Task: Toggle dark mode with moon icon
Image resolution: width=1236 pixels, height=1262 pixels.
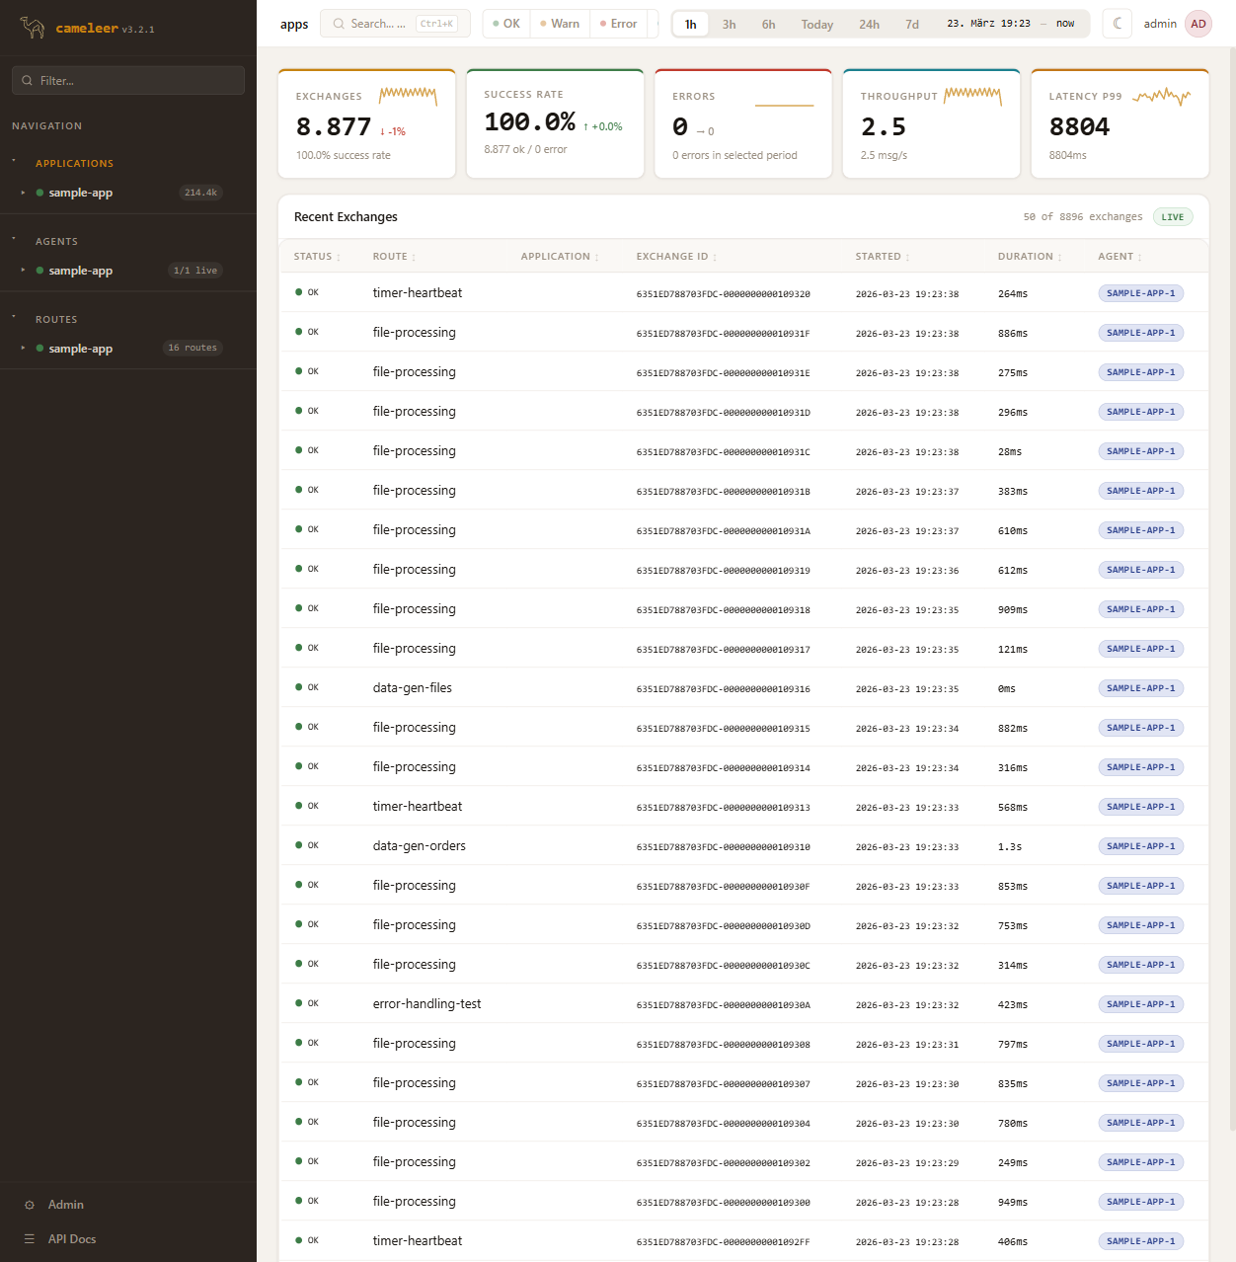Action: (x=1118, y=24)
